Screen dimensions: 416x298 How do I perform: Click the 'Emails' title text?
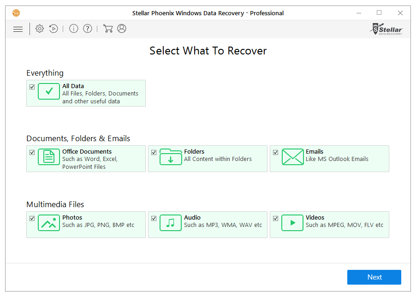(x=315, y=151)
